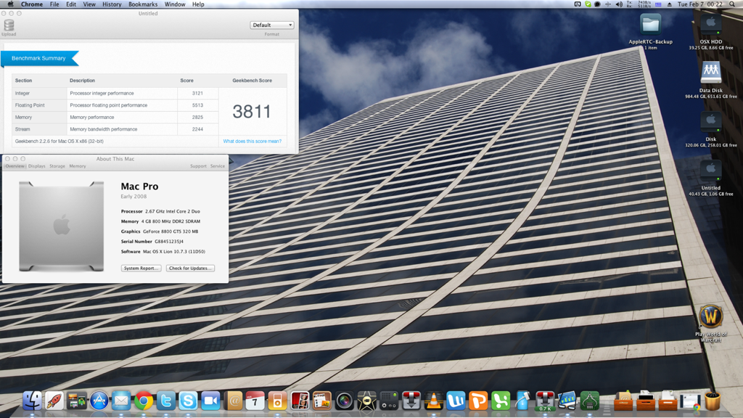Click the Greek flag input source icon
Screen dimensions: 743x418
coord(658,4)
